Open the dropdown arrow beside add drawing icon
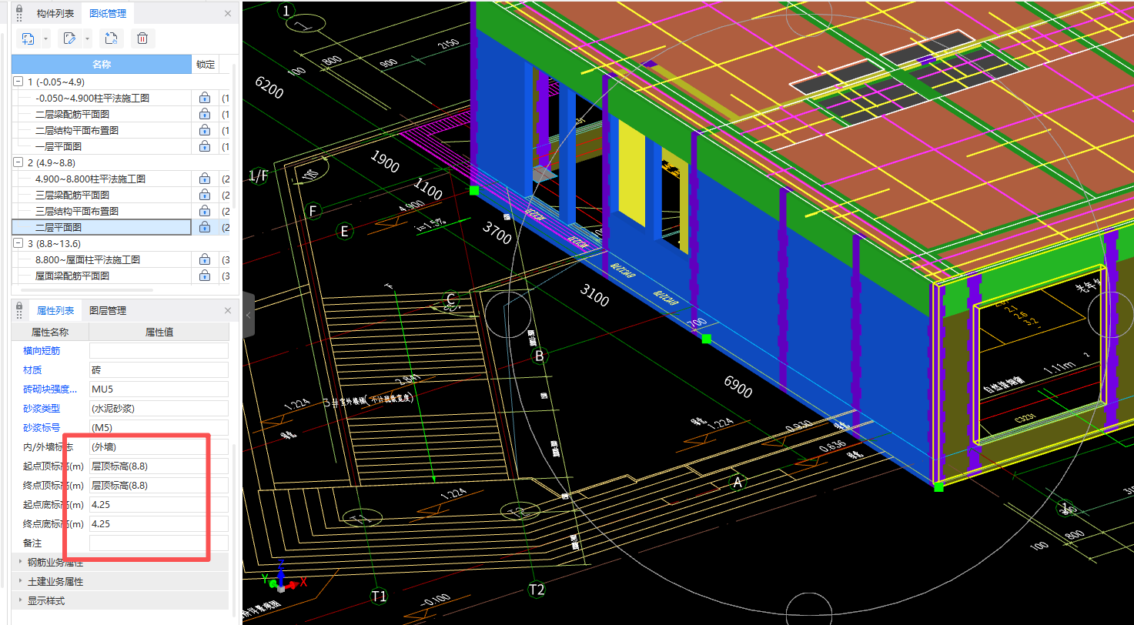 coord(46,38)
